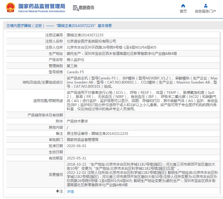Click the national emblem logo icon
The image size is (223, 199).
pos(10,8)
